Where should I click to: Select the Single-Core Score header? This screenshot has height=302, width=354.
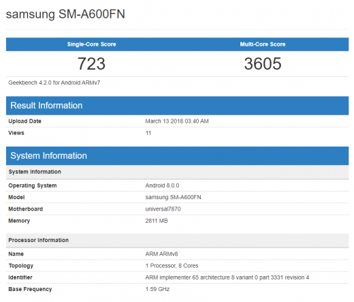(91, 44)
